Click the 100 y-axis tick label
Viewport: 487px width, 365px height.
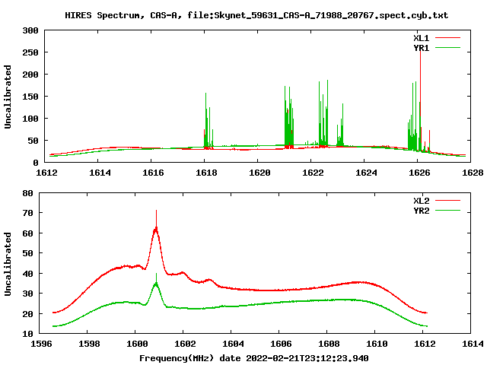[x=30, y=119]
